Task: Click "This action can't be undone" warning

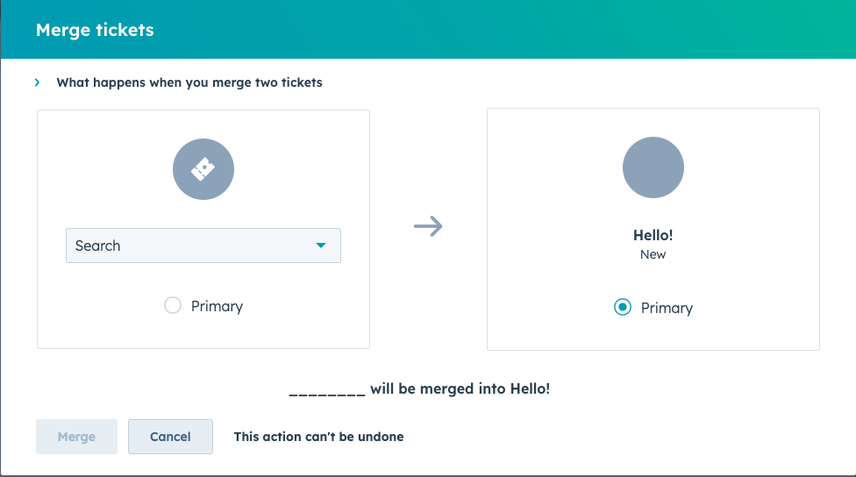Action: [x=318, y=436]
